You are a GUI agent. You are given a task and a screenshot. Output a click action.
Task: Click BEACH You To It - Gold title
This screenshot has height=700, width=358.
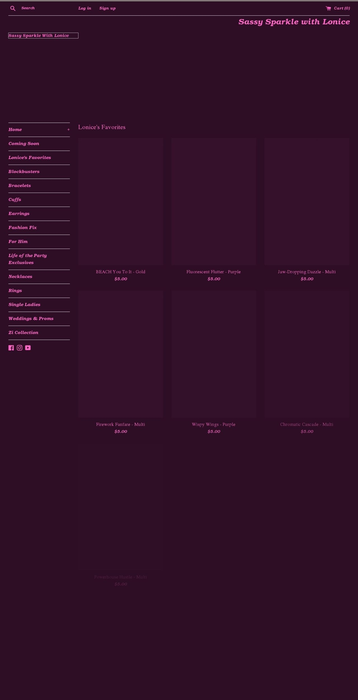tap(120, 272)
